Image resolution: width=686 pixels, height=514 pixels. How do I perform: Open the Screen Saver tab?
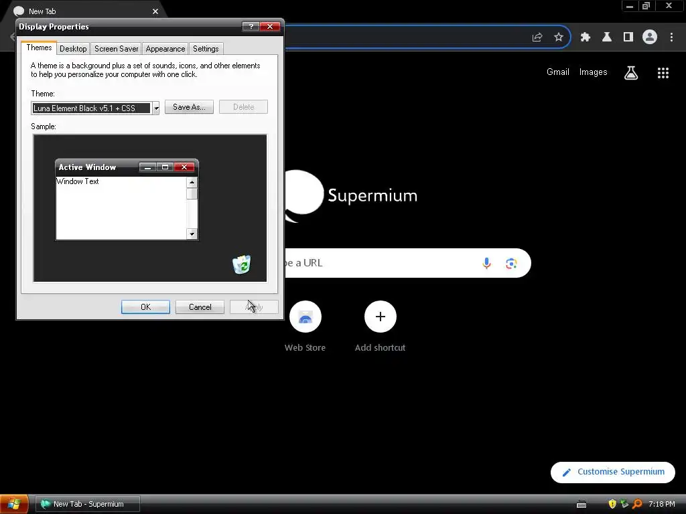click(117, 49)
